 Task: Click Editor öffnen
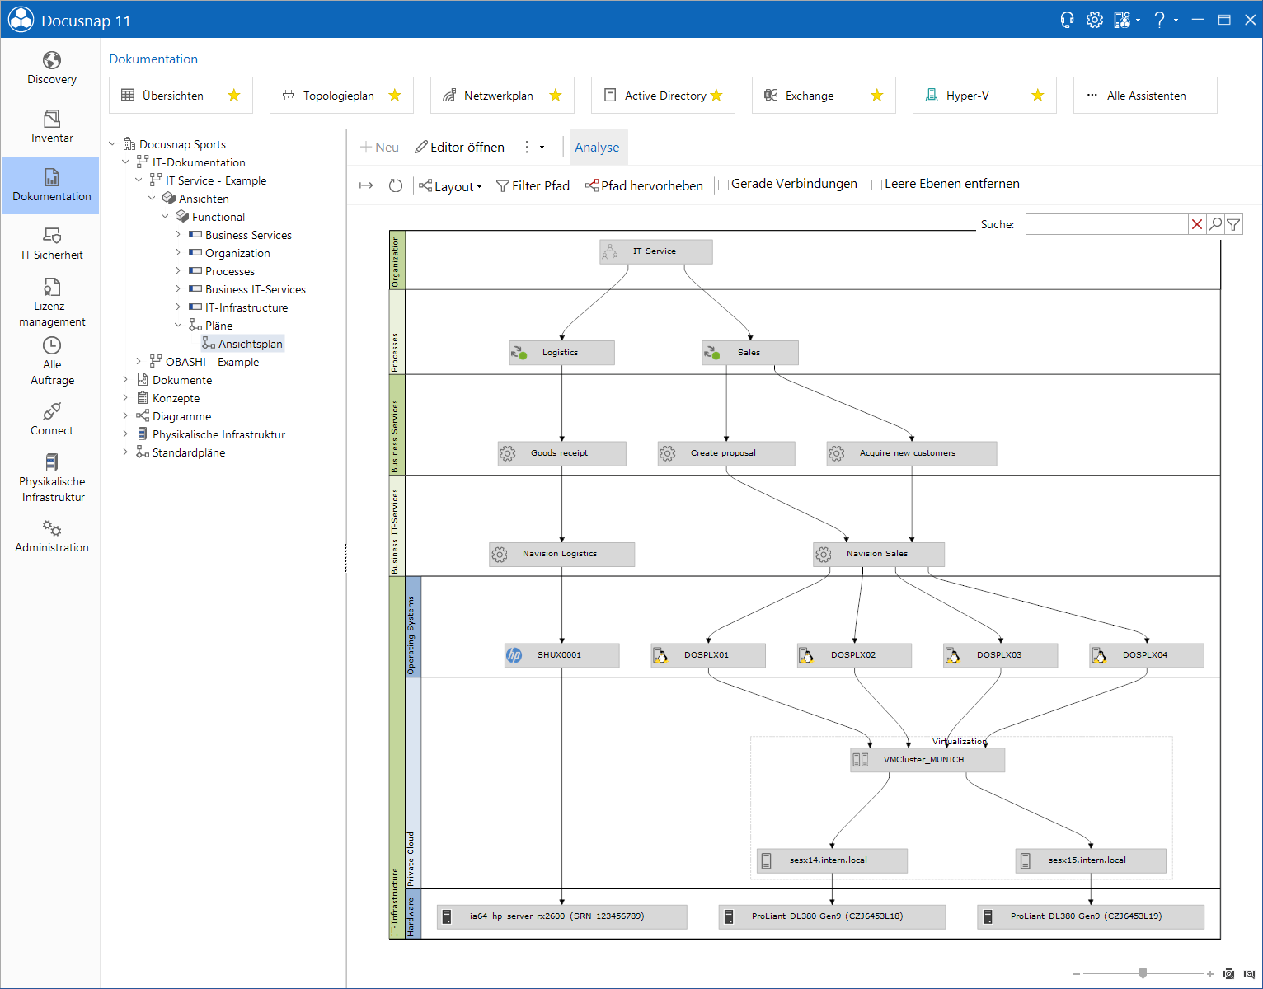click(x=459, y=147)
